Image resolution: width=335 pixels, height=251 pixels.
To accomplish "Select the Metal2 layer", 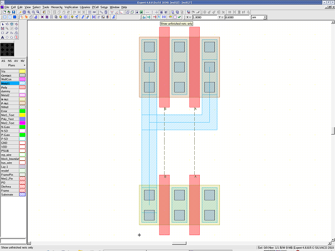I will pos(9,95).
